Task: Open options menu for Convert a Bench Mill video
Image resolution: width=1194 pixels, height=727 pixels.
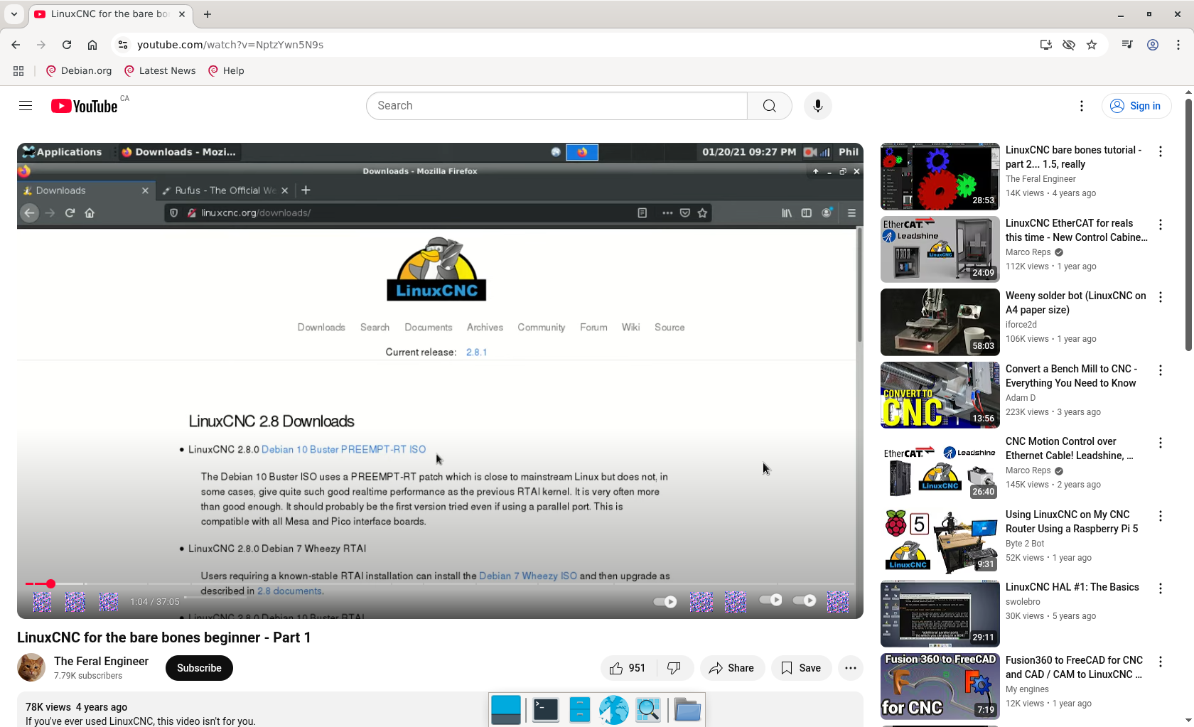Action: click(x=1161, y=370)
